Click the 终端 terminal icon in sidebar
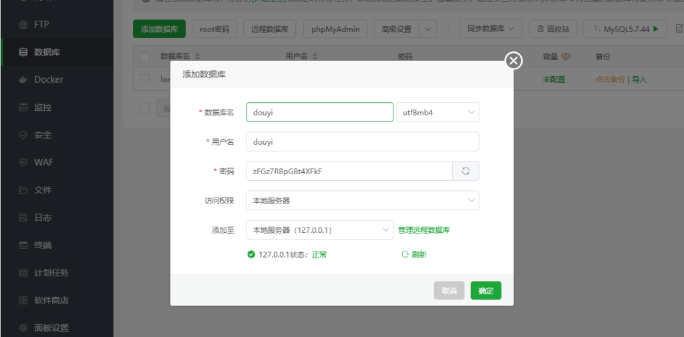Image resolution: width=684 pixels, height=337 pixels. [23, 245]
